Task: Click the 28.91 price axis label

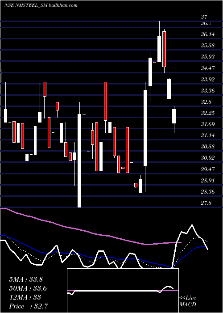Action: (208, 181)
